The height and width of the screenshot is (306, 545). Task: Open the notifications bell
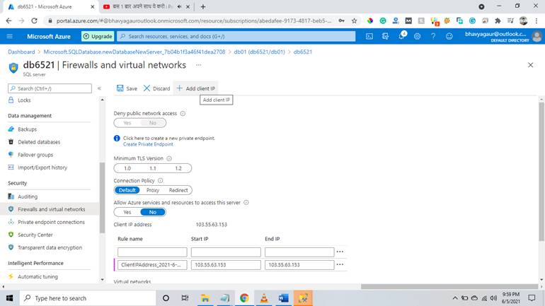[401, 36]
